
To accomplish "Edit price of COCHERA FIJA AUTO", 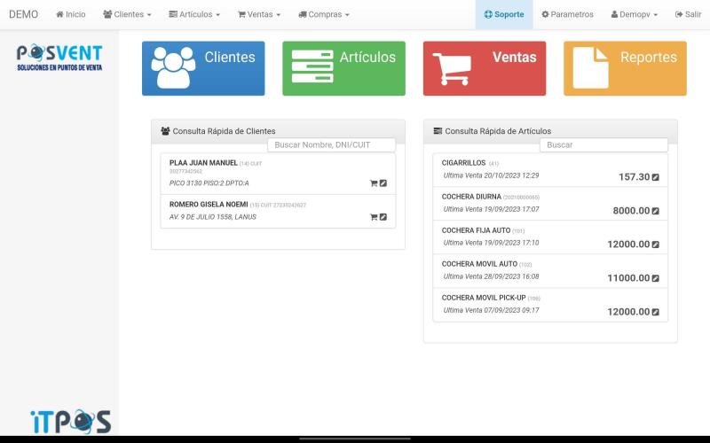I will click(655, 245).
